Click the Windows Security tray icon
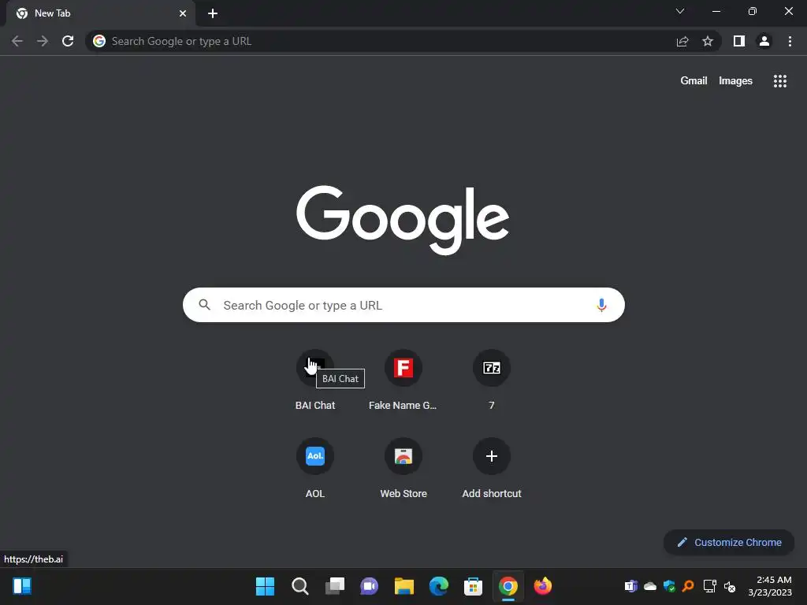Image resolution: width=807 pixels, height=605 pixels. [669, 586]
